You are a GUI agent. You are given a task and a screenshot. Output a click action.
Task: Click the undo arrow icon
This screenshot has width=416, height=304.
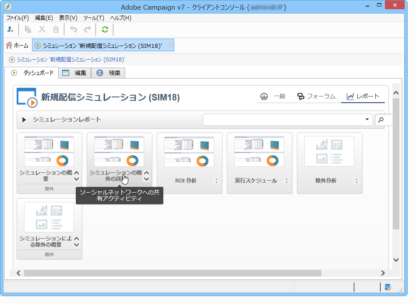pyautogui.click(x=74, y=29)
